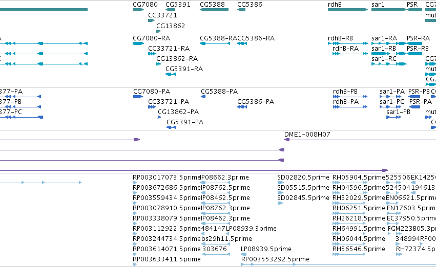Viewport: 436px width, 267px height.
Task: Select the PSR-PA protein label
Action: [420, 102]
